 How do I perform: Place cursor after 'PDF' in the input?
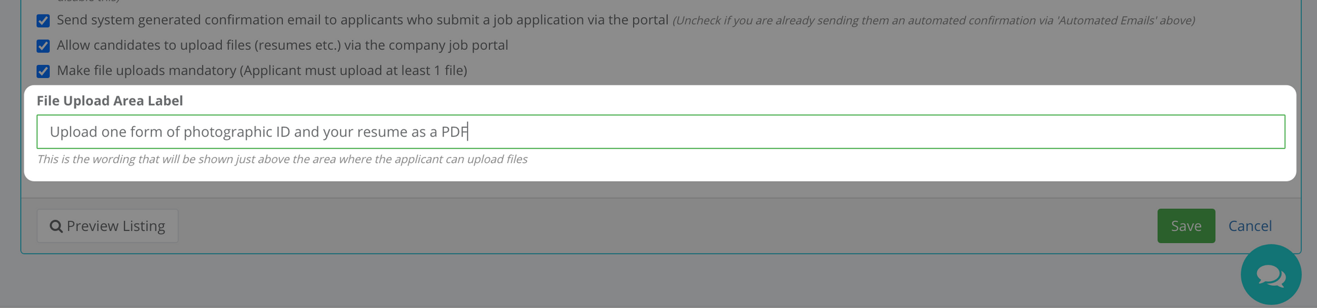[x=468, y=132]
